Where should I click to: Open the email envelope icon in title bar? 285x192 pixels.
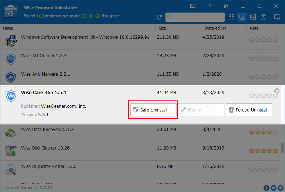pos(193,6)
